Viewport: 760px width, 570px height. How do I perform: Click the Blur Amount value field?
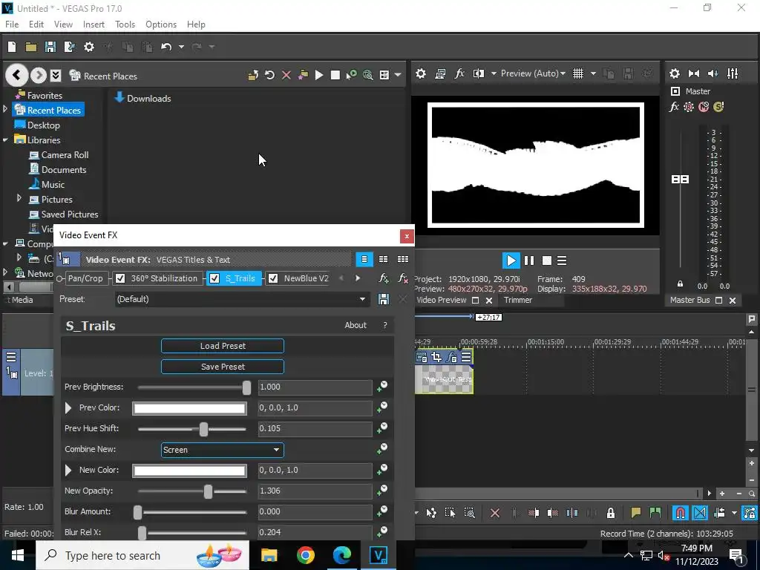pos(315,512)
